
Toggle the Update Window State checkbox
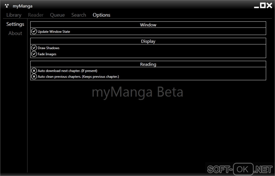coord(34,31)
